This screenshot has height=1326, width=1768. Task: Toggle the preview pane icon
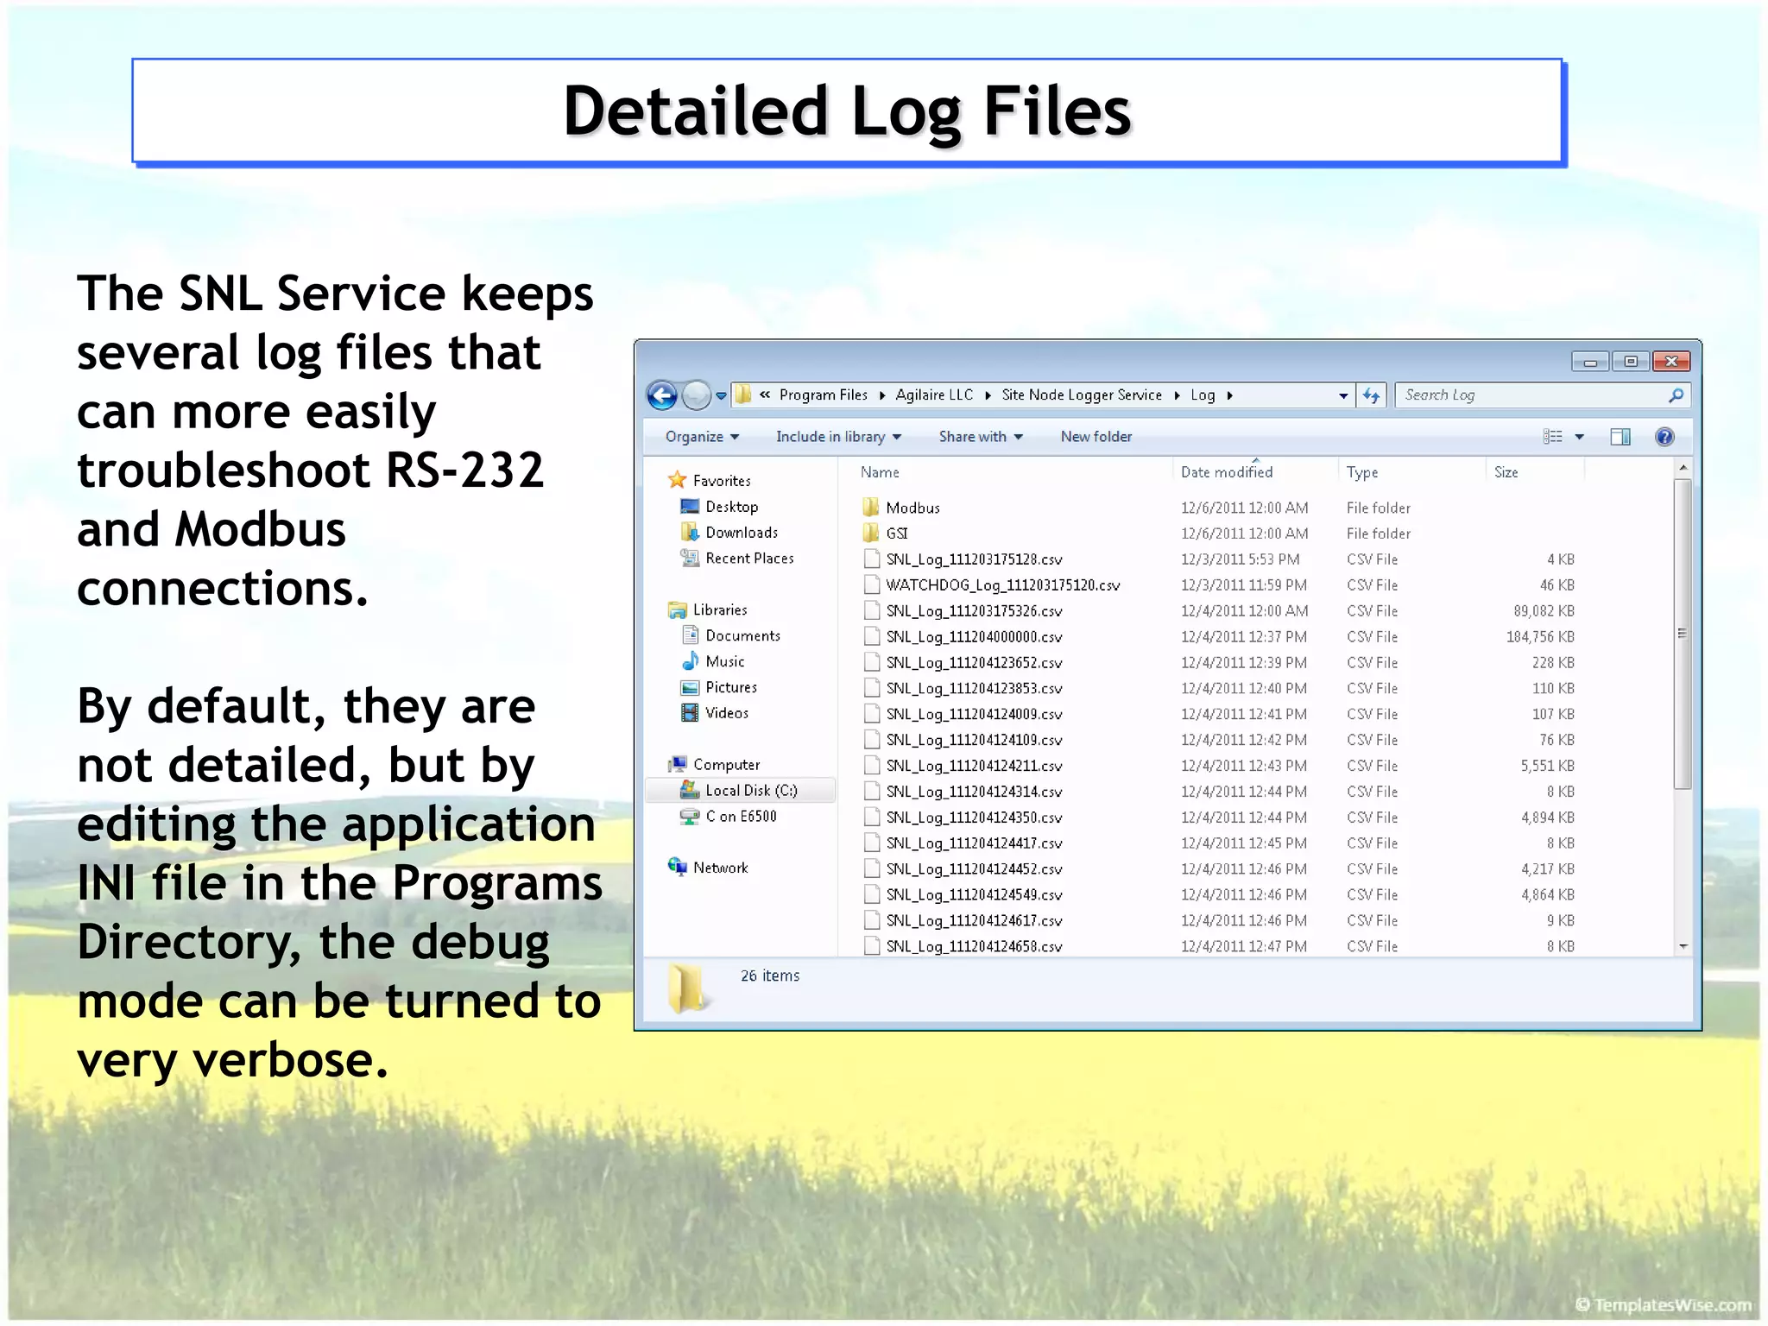[1620, 437]
